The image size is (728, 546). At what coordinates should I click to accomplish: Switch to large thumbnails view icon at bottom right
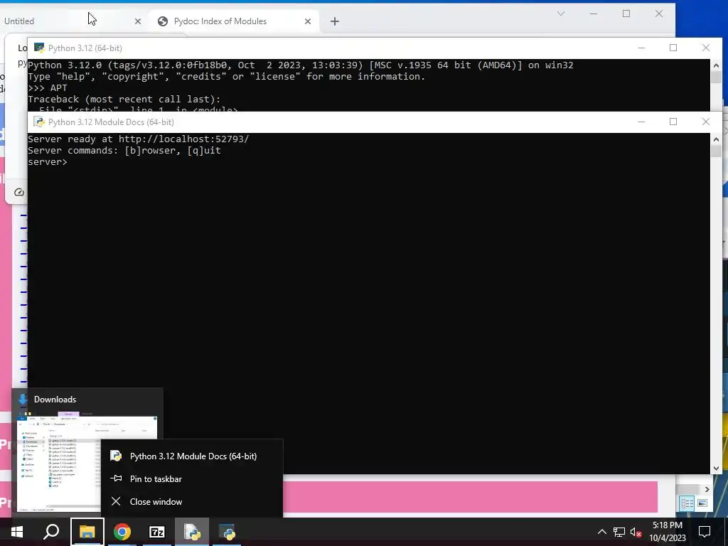coord(702,503)
